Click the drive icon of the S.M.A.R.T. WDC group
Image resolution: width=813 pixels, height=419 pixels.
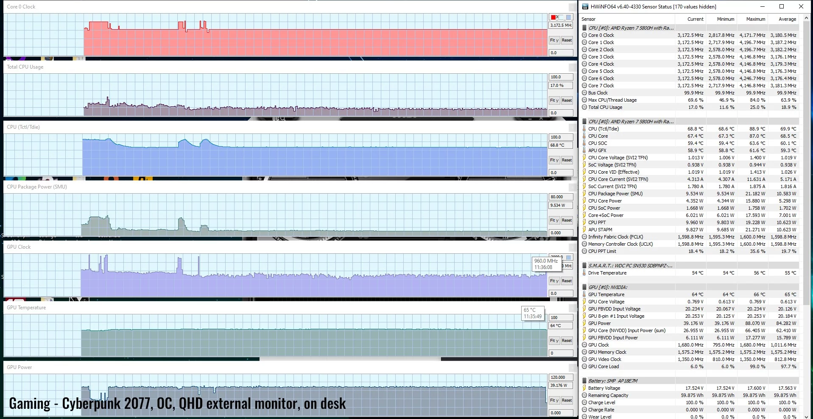(584, 266)
